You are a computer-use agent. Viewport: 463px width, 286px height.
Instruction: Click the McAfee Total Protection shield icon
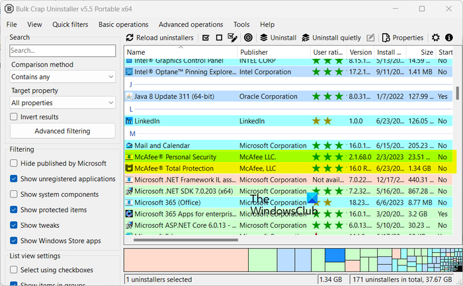pos(129,168)
